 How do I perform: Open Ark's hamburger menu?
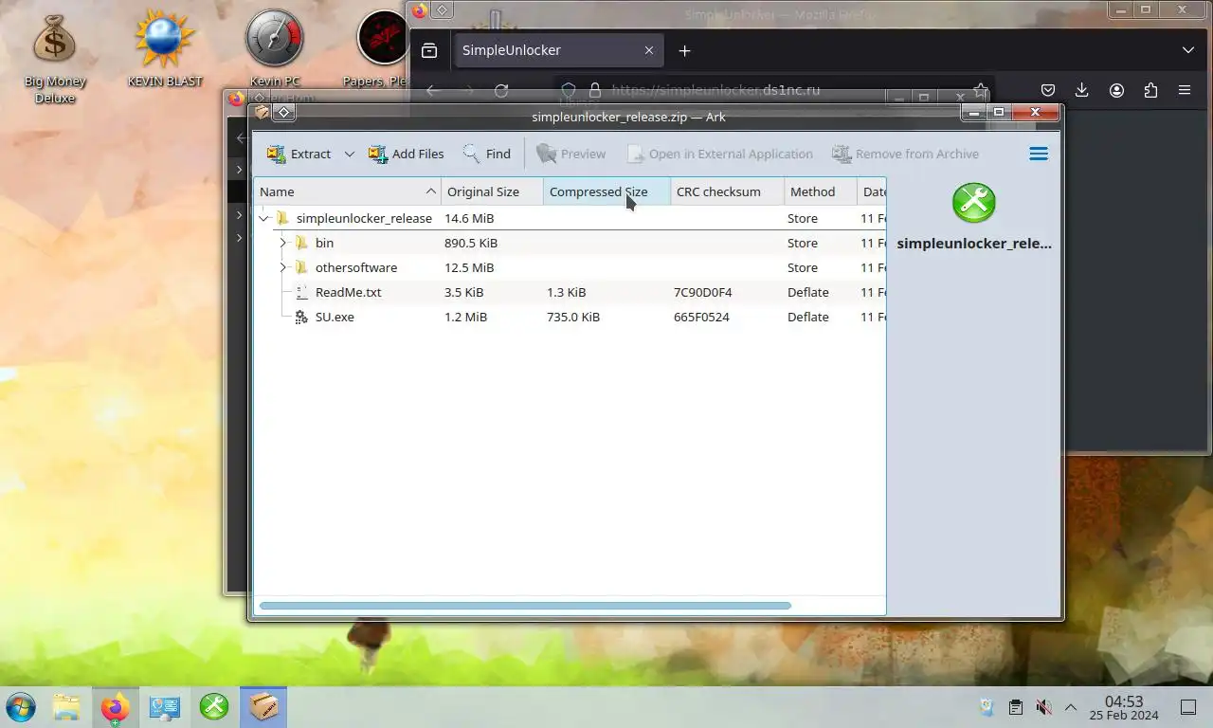(x=1039, y=154)
